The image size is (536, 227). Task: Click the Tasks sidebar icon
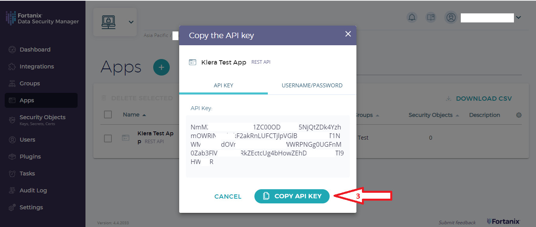(x=12, y=173)
